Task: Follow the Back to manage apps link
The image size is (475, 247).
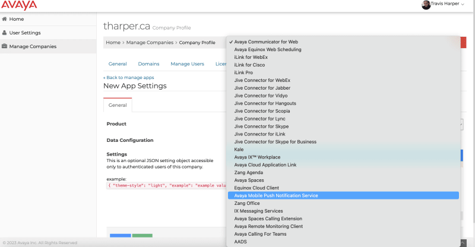Action: pos(129,78)
